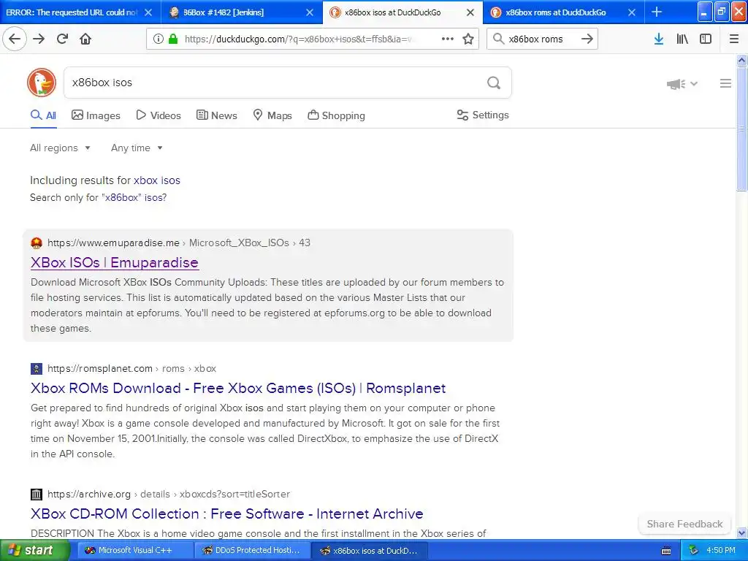Open DuckDuckGo side menu icon

[x=725, y=83]
